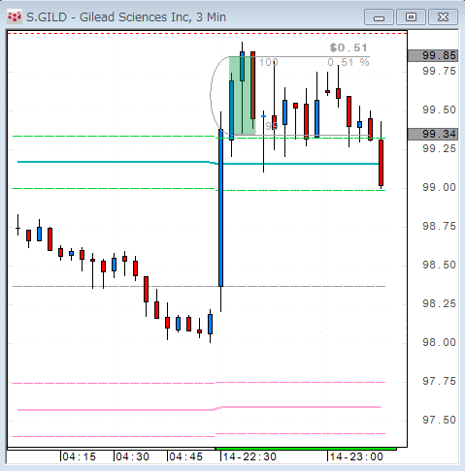Minimize the S.GILD chart window

click(x=379, y=17)
